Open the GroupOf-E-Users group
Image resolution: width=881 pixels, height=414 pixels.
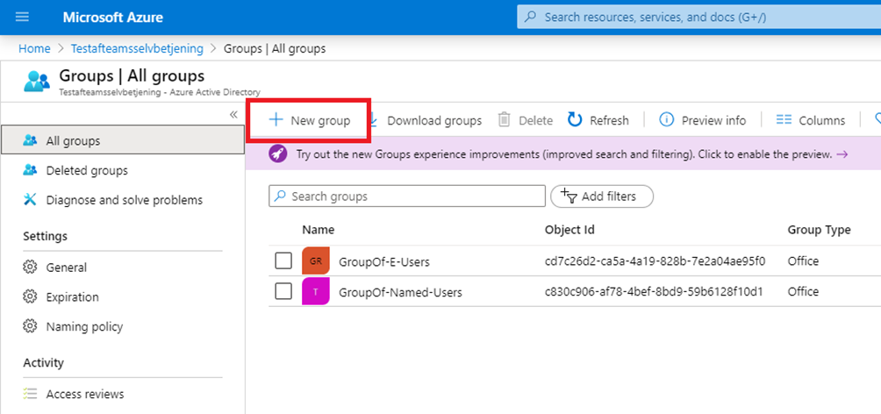coord(384,261)
